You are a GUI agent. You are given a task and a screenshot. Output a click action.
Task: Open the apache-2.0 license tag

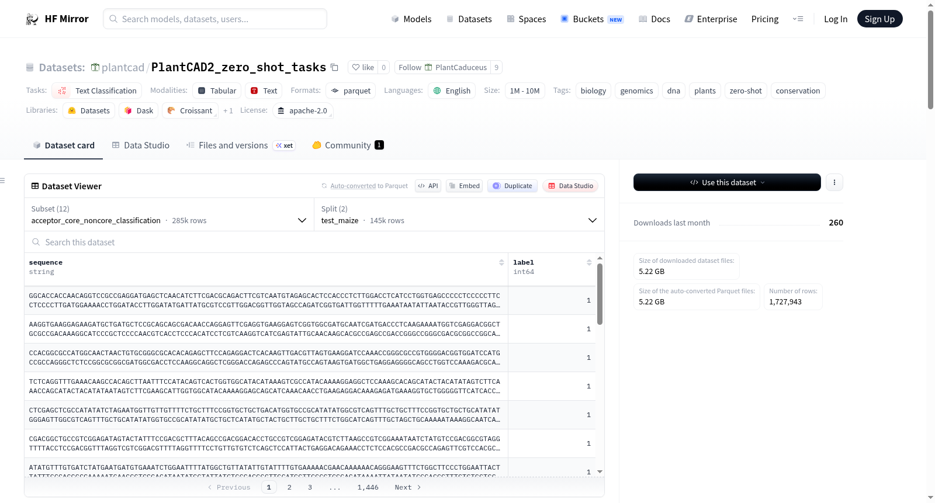303,110
